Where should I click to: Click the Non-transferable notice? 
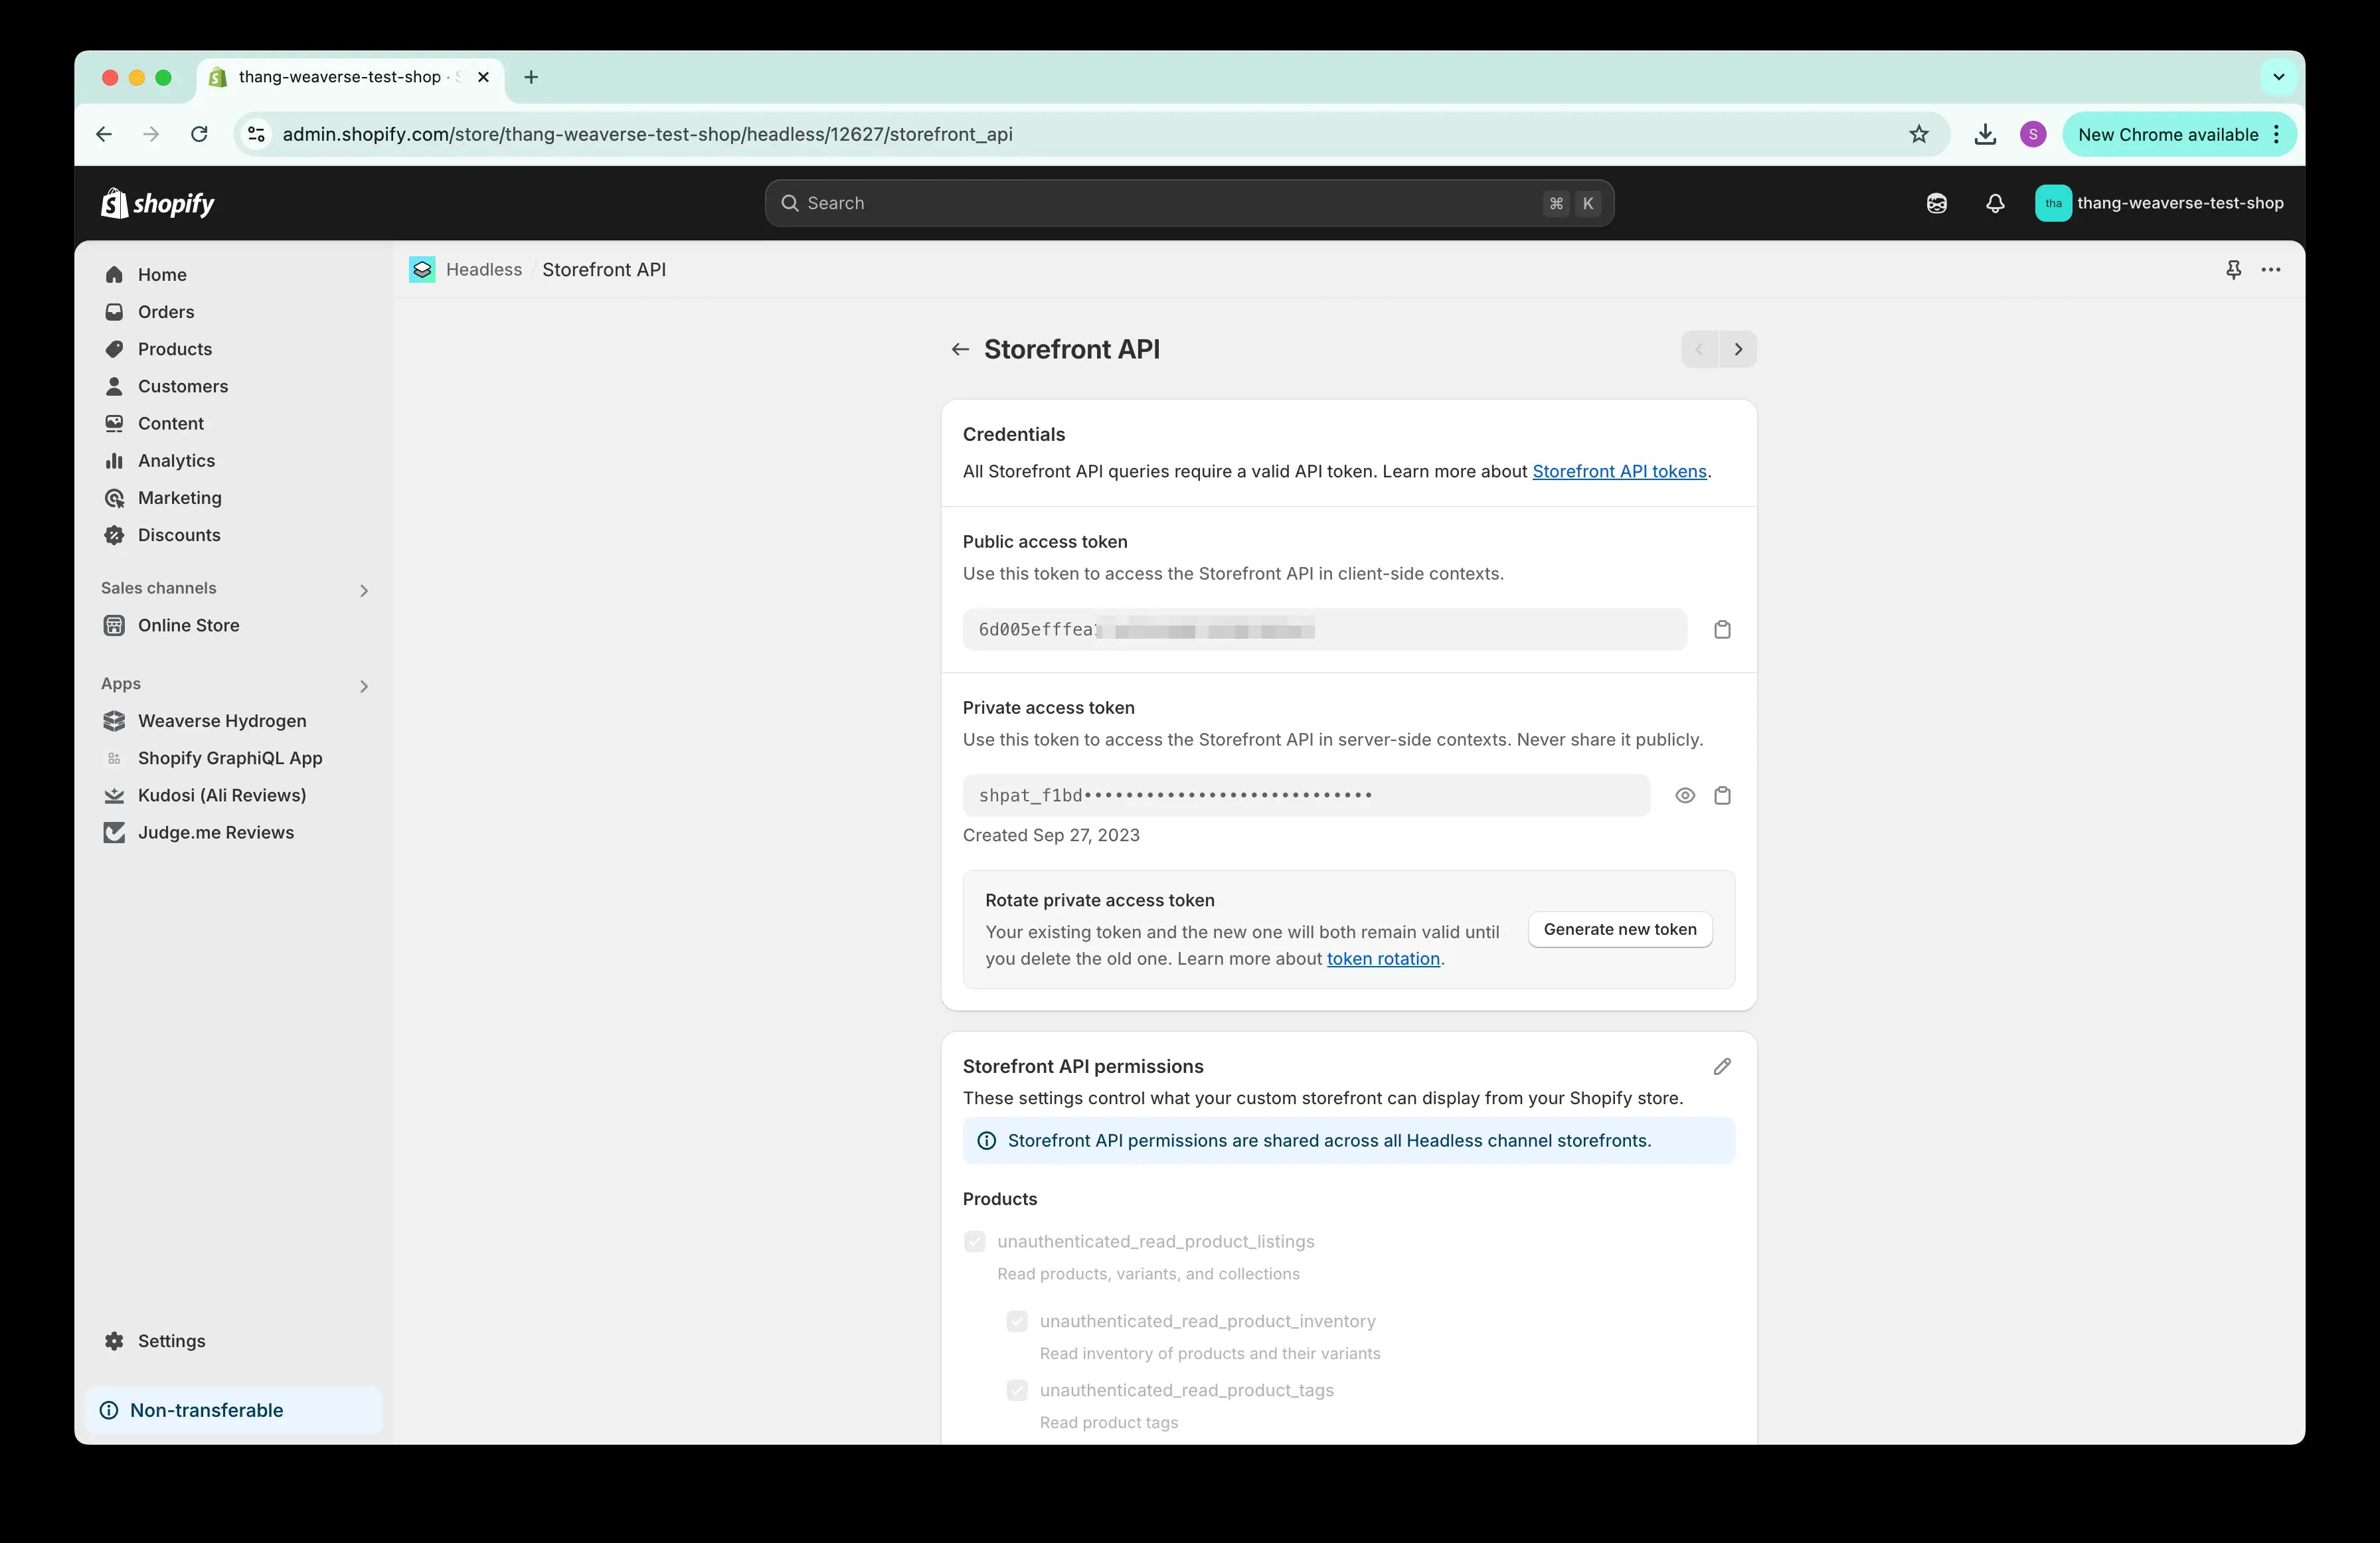coord(233,1410)
